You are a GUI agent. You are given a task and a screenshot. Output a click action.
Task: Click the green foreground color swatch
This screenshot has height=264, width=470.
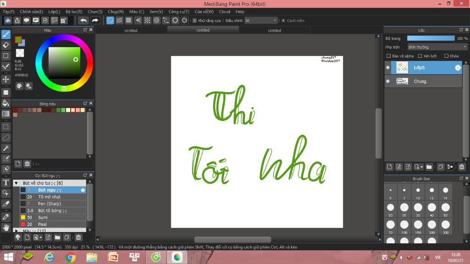[18, 39]
